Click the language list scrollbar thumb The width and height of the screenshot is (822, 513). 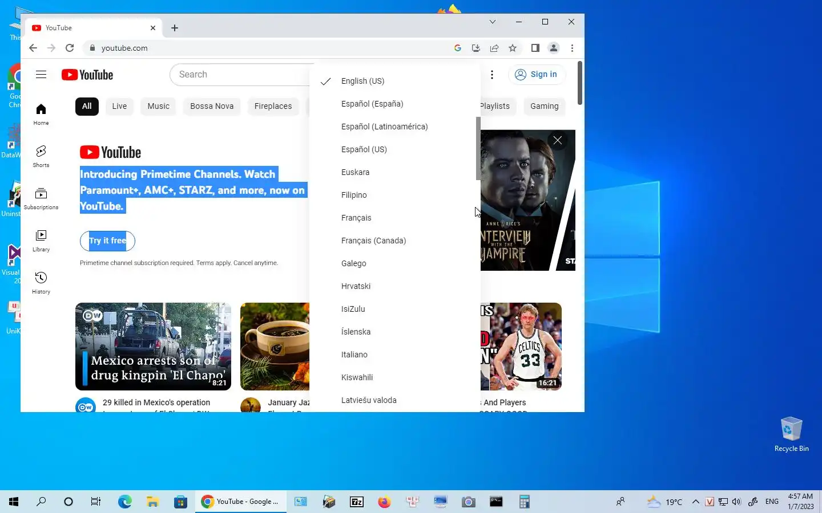478,149
